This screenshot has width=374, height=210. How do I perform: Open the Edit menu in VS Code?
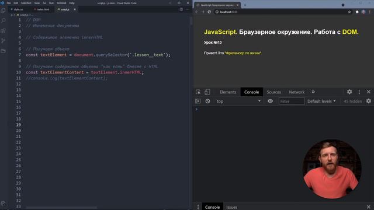tap(16, 3)
